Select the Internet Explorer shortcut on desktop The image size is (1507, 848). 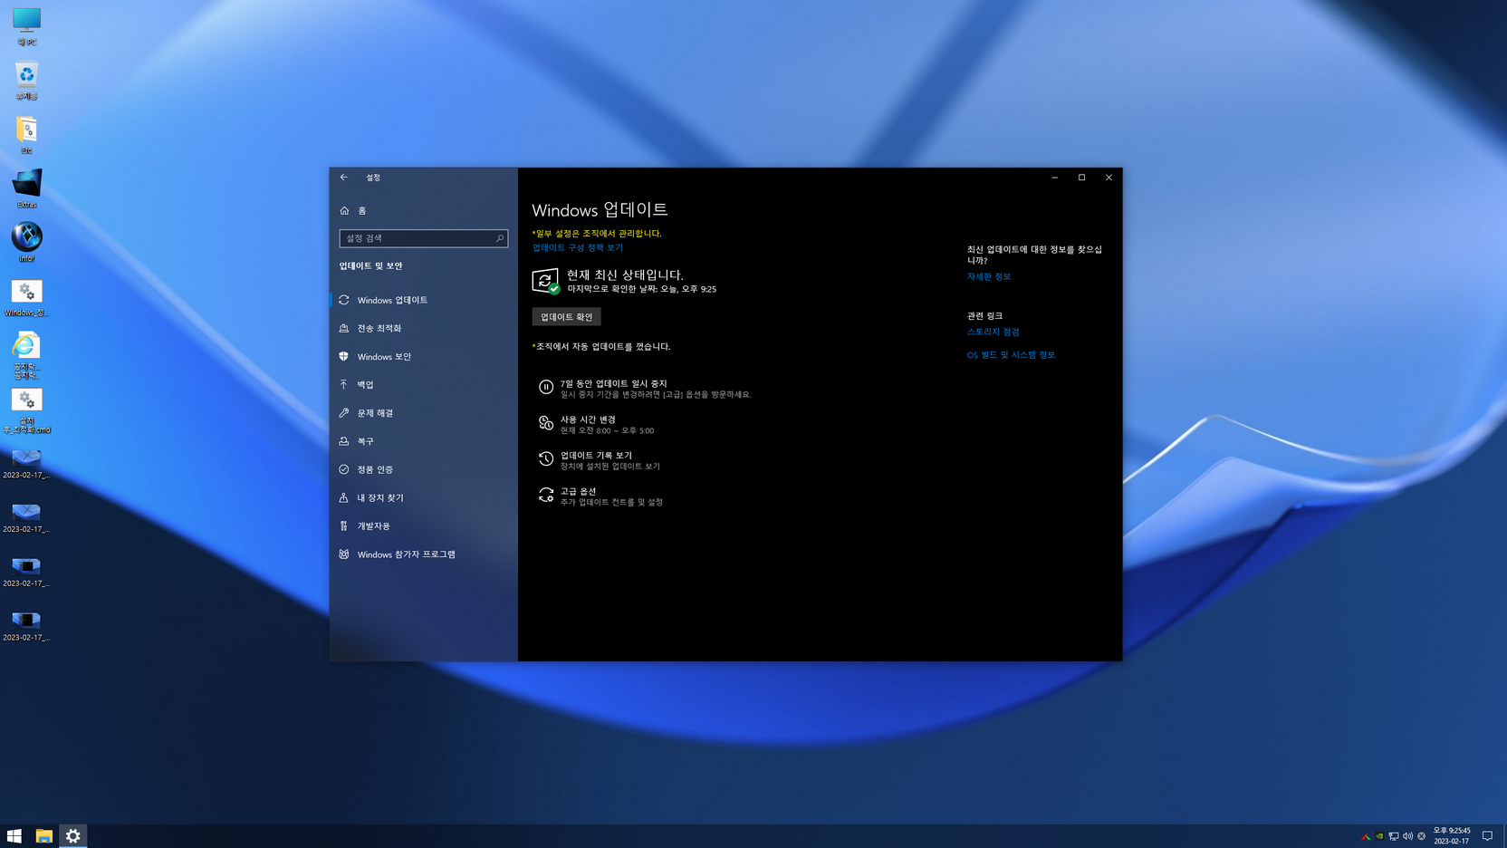tap(26, 354)
